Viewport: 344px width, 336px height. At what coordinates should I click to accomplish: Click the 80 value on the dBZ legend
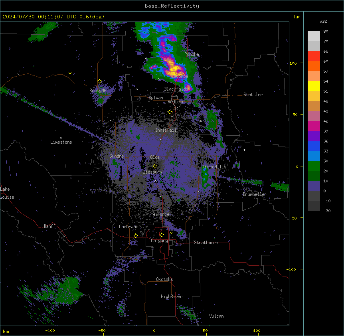coord(326,32)
